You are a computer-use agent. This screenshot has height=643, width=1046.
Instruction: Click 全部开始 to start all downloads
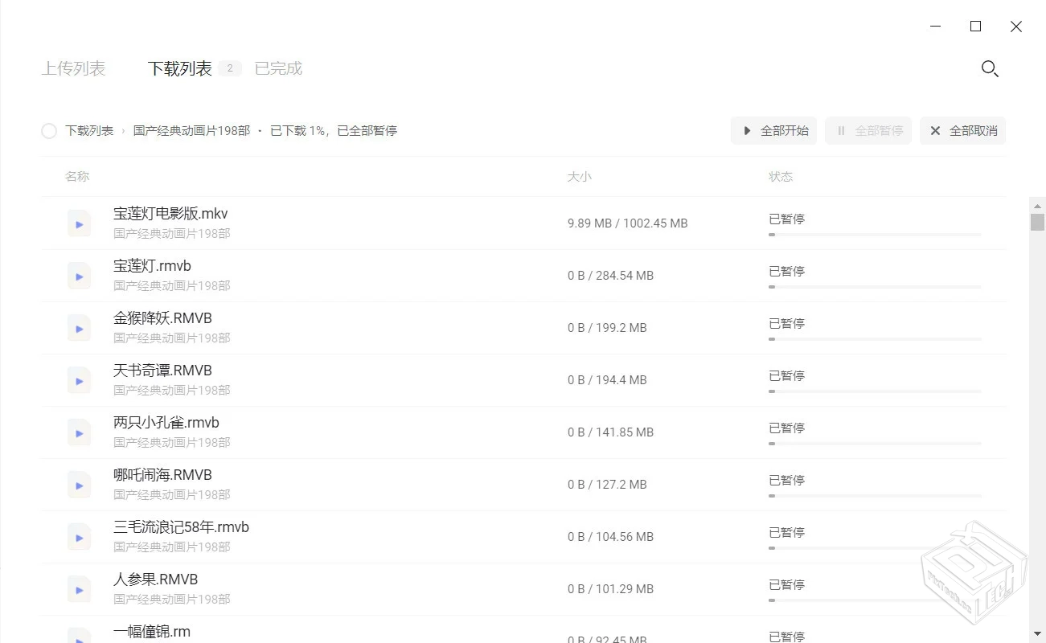pyautogui.click(x=773, y=130)
